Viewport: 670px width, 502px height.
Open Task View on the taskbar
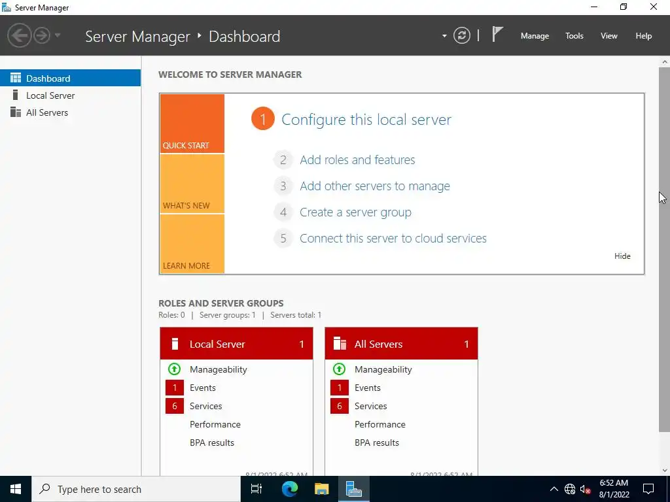tap(256, 489)
